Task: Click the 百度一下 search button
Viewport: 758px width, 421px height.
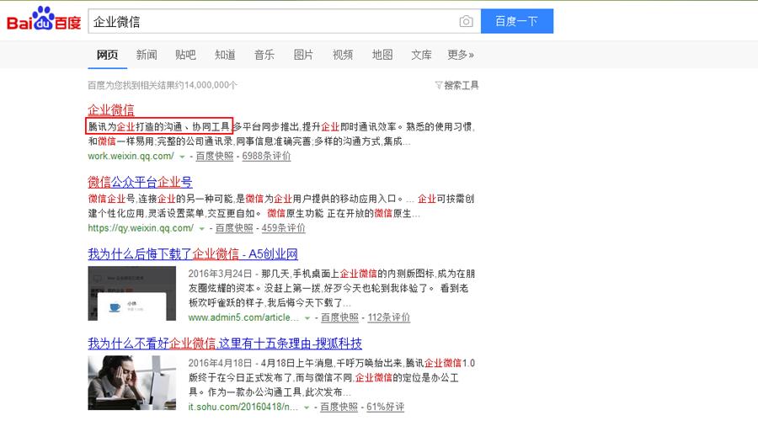Action: 517,21
